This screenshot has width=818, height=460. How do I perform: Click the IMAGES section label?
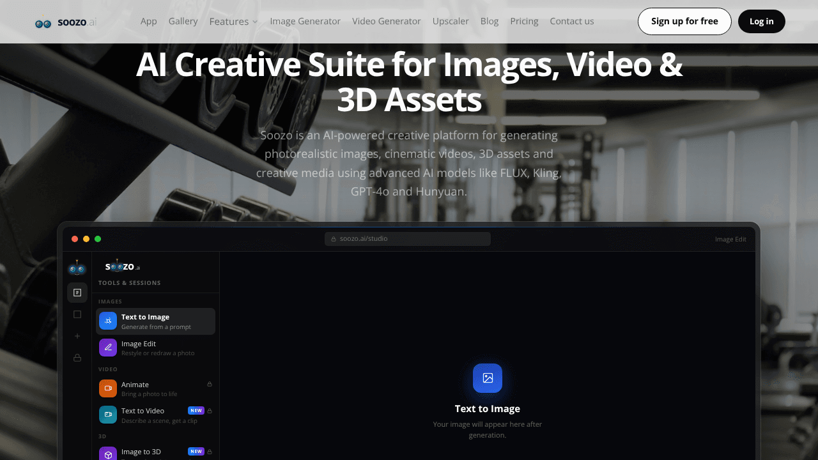111,302
